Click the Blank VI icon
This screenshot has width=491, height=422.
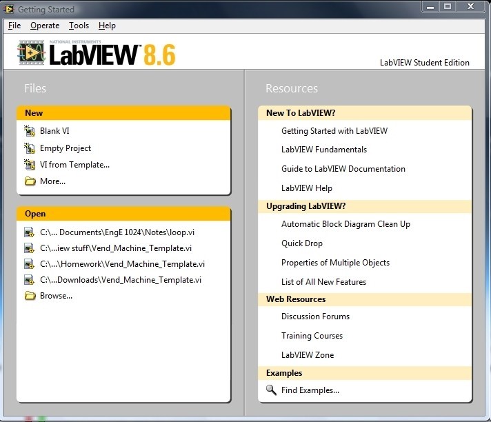pyautogui.click(x=30, y=131)
